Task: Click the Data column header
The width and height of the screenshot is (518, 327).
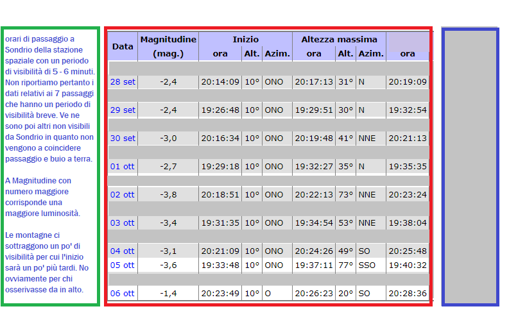Action: (x=123, y=47)
